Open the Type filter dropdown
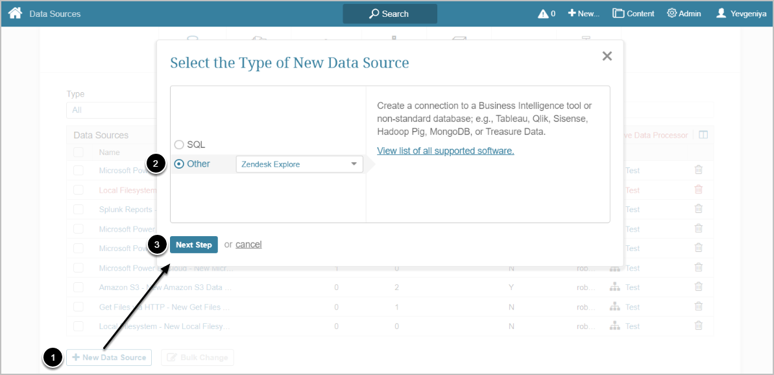 point(110,110)
